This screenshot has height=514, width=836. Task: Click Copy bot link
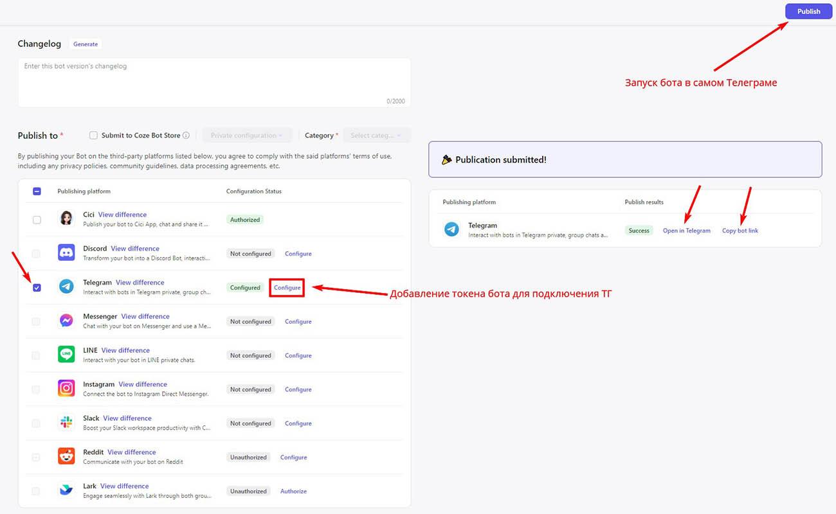740,231
